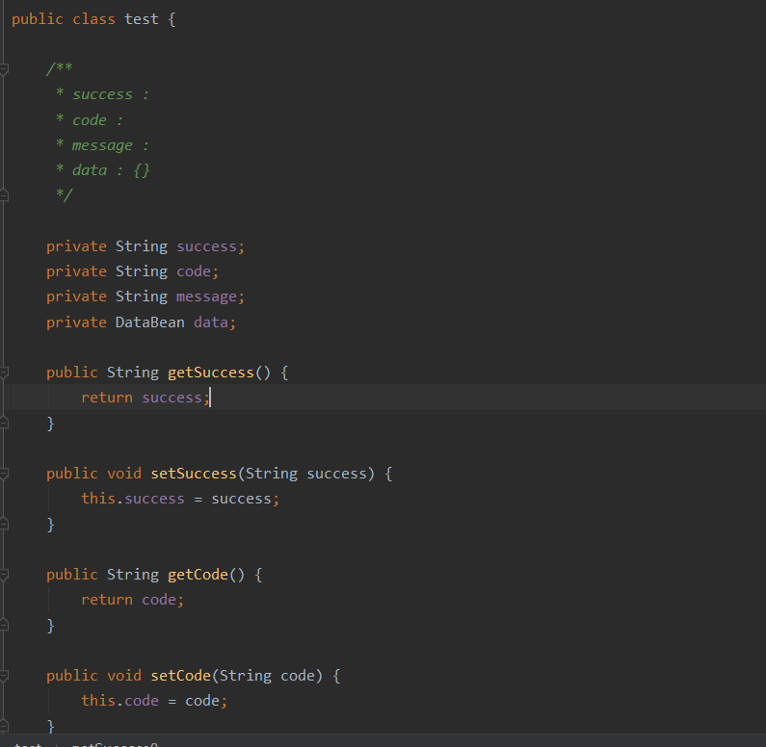766x747 pixels.
Task: Click 'this.code' in the setCode body
Action: (x=119, y=701)
